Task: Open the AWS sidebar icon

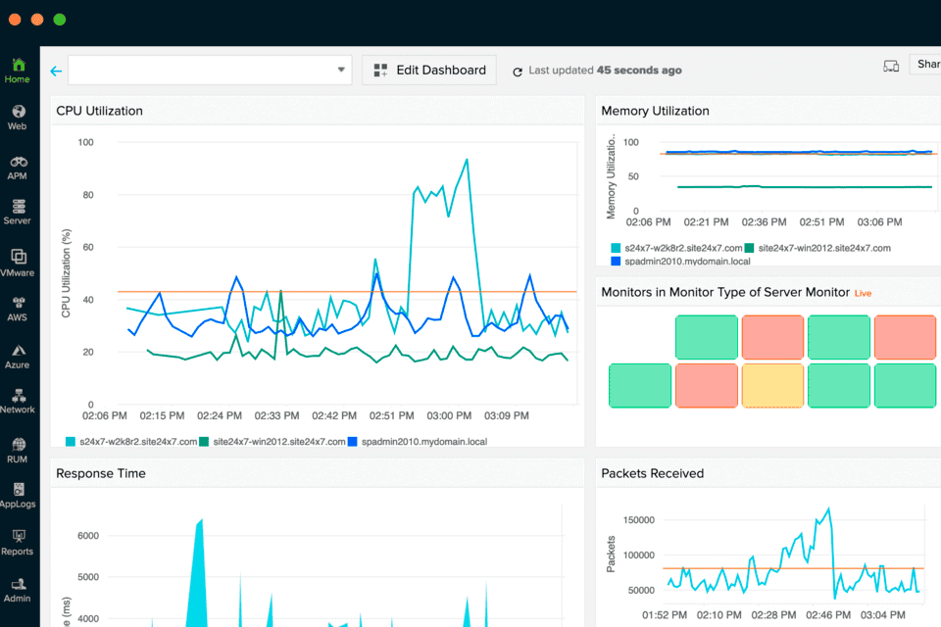Action: [17, 309]
